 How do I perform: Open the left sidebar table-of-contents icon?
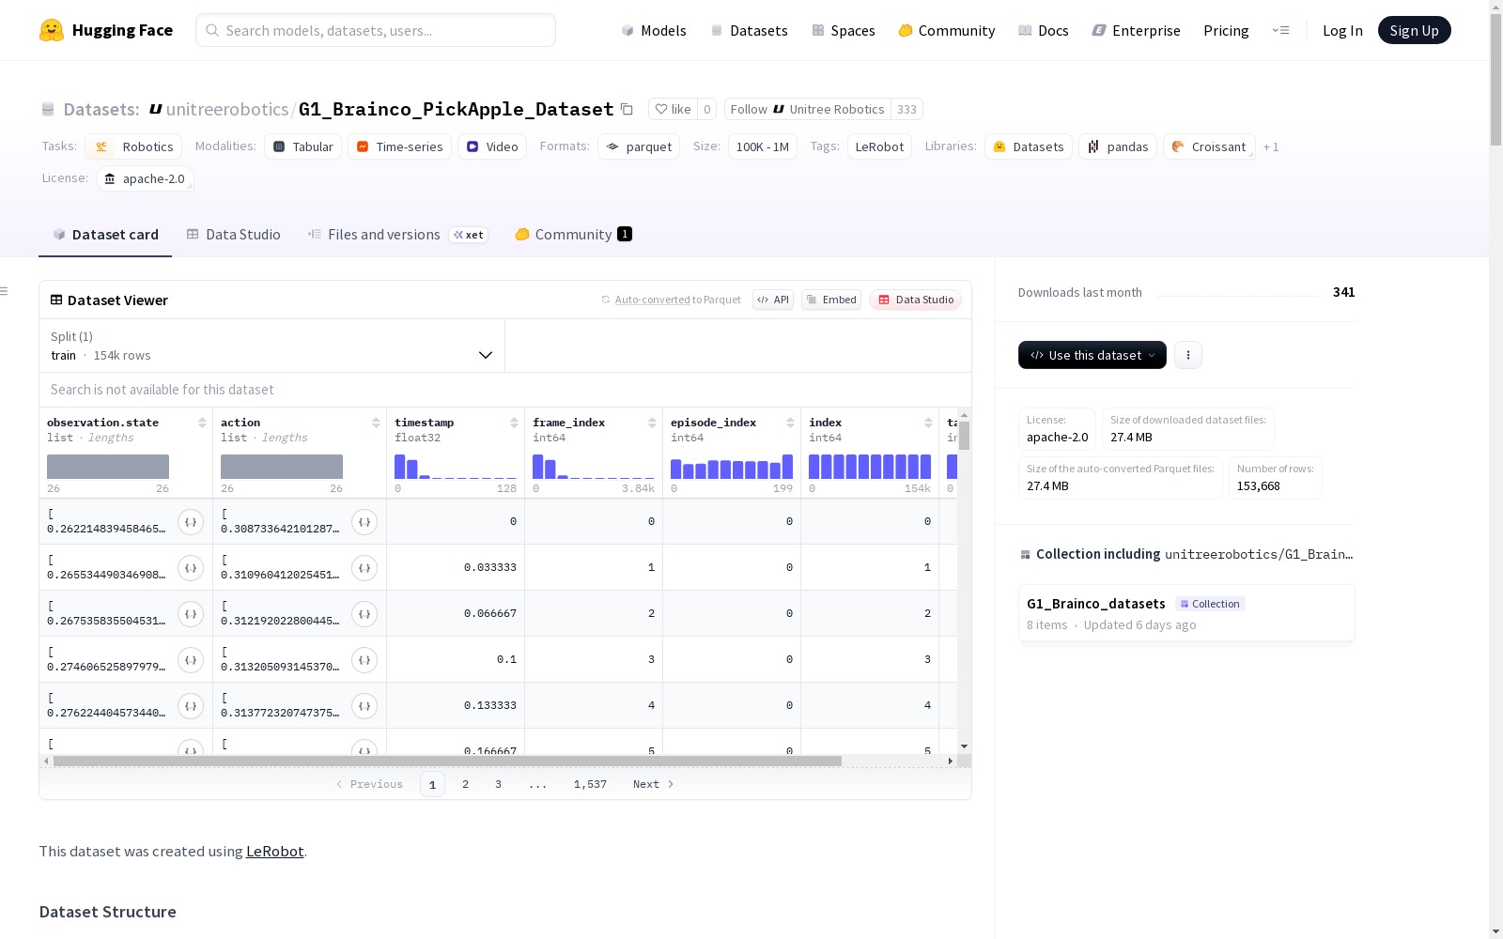pos(5,291)
